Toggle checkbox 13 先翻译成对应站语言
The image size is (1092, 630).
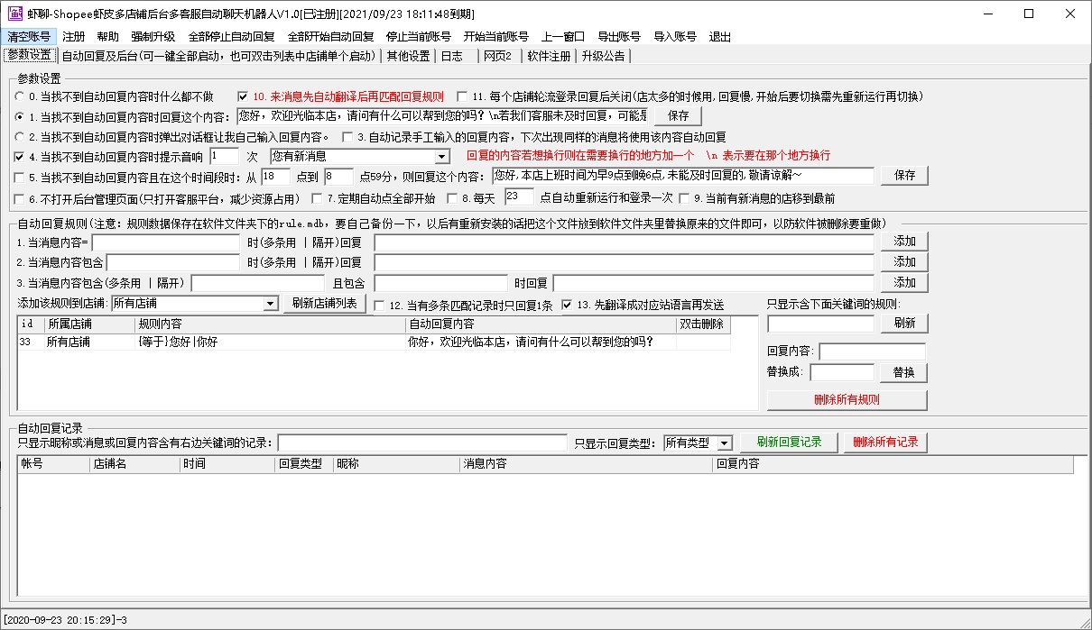[567, 306]
